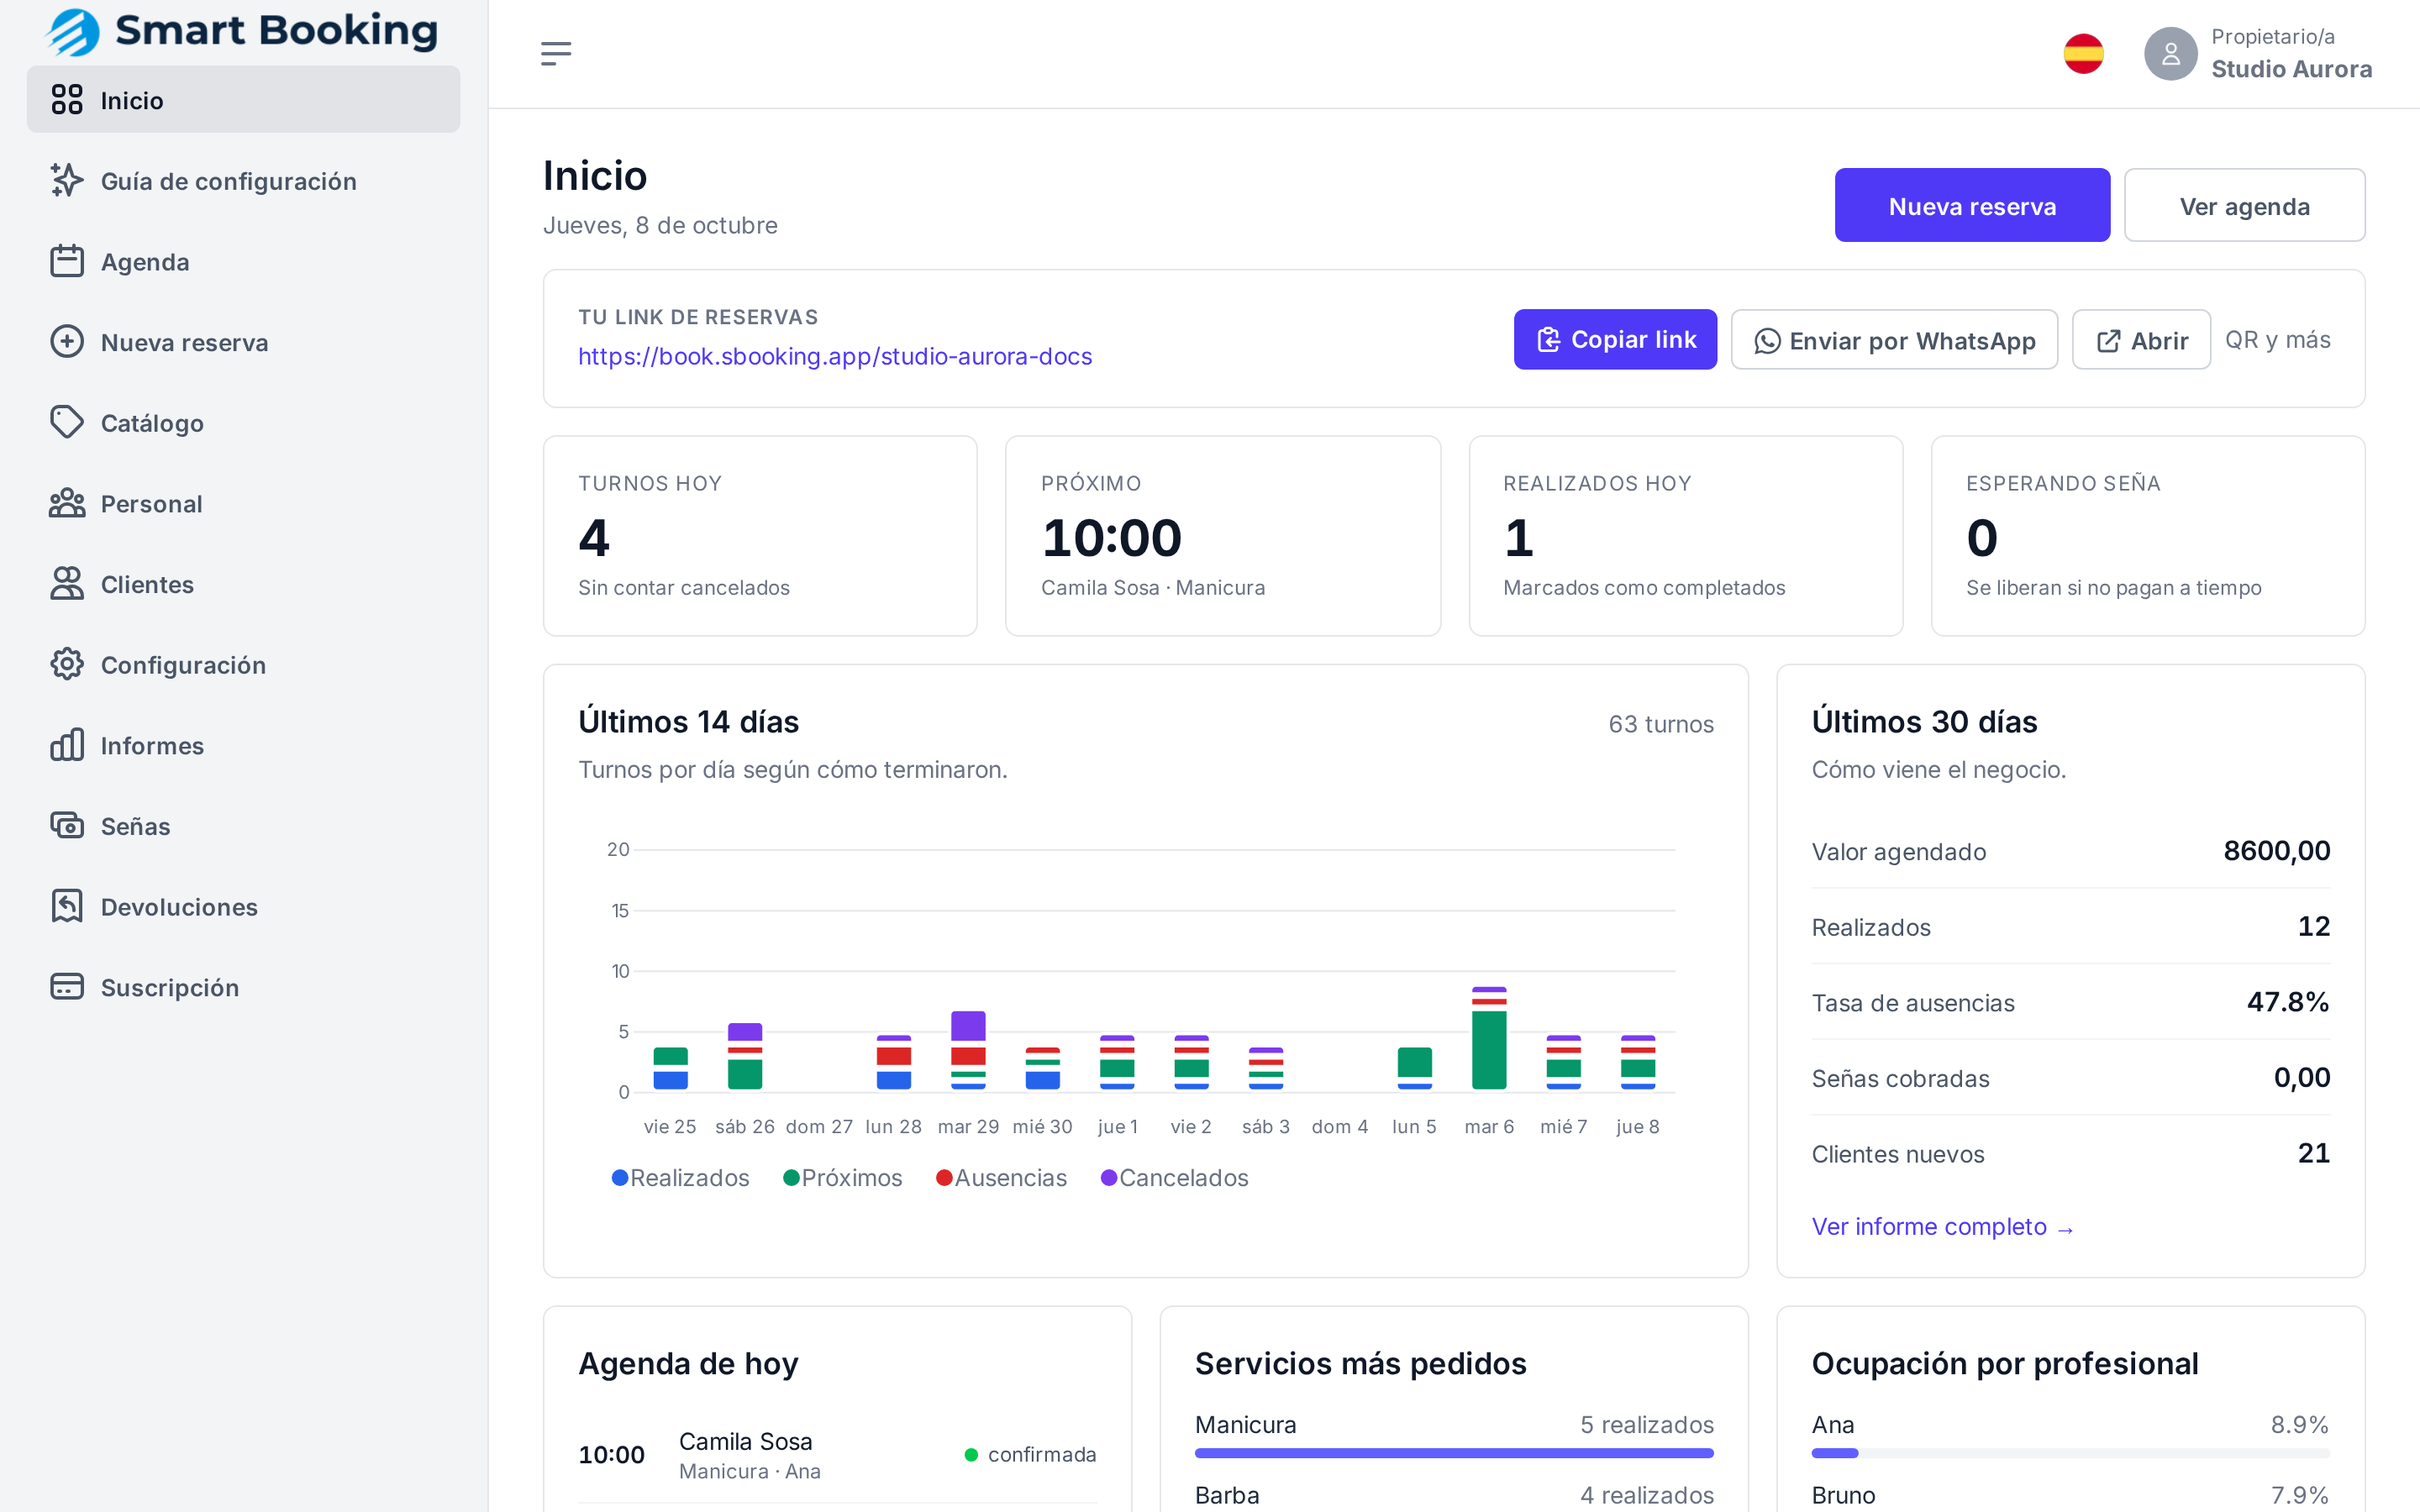
Task: Expand QR y más options
Action: (2277, 340)
